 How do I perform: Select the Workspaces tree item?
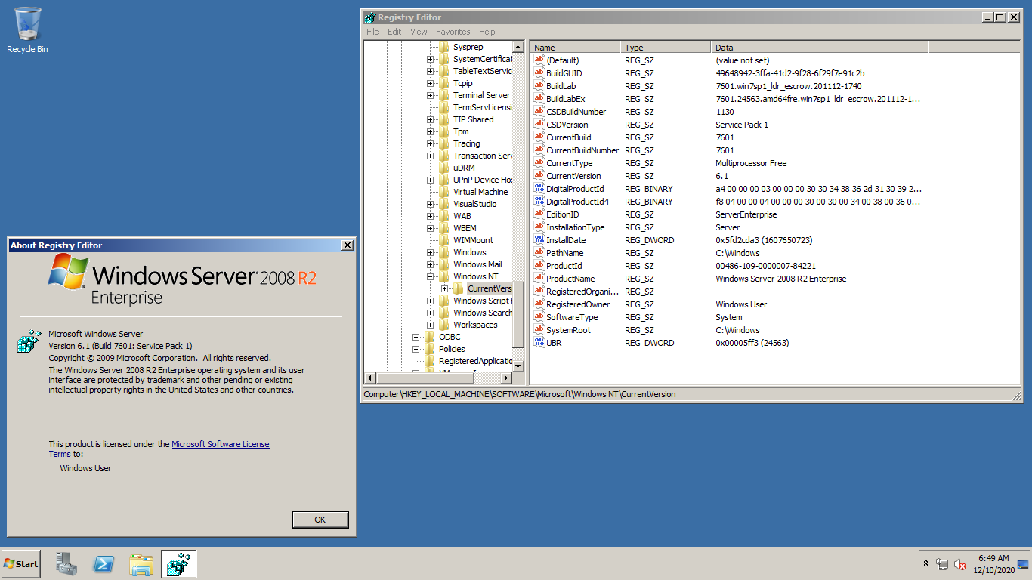tap(475, 325)
